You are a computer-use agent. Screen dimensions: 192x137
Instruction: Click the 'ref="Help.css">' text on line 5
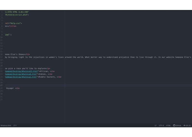coord(14,23)
